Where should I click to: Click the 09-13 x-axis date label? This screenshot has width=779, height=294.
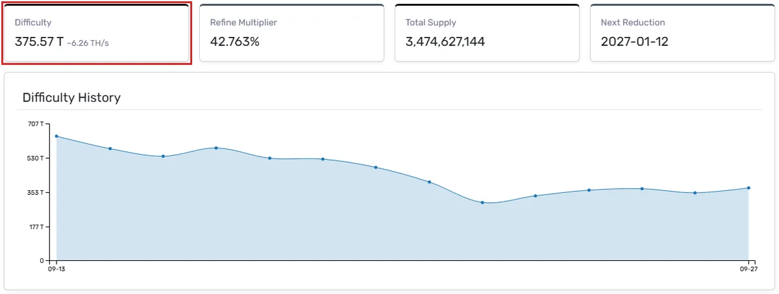pos(56,268)
